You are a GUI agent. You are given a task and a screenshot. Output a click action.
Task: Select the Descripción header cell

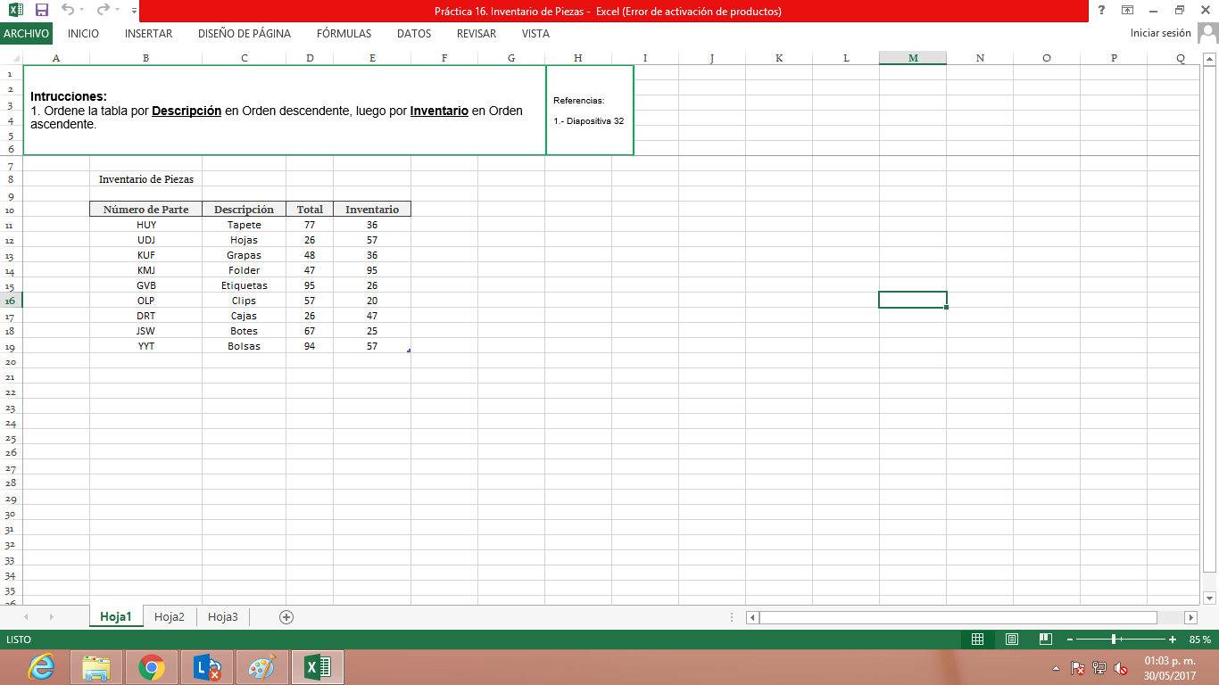coord(244,210)
